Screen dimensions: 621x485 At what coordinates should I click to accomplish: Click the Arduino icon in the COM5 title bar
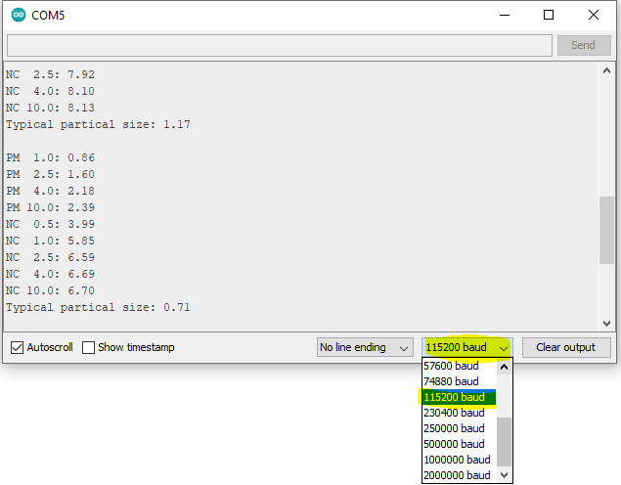click(19, 15)
